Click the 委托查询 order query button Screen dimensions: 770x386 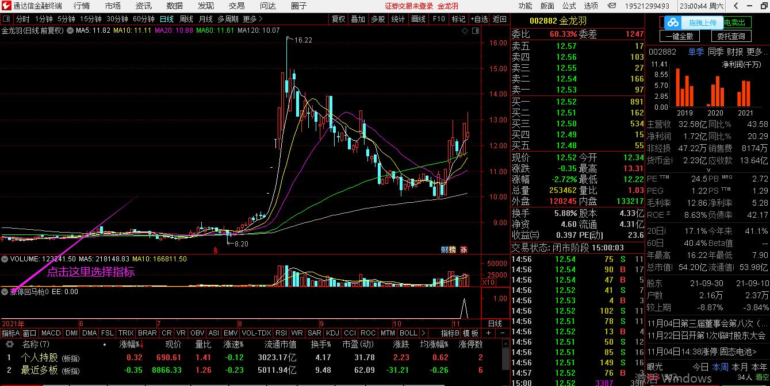(x=731, y=36)
